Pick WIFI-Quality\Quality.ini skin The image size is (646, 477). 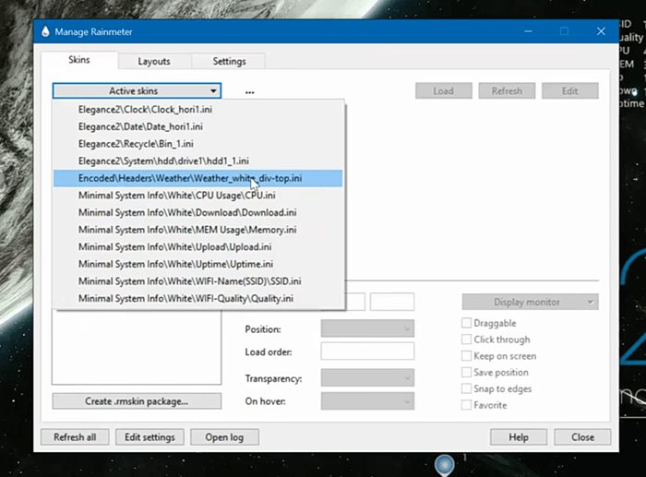198,298
